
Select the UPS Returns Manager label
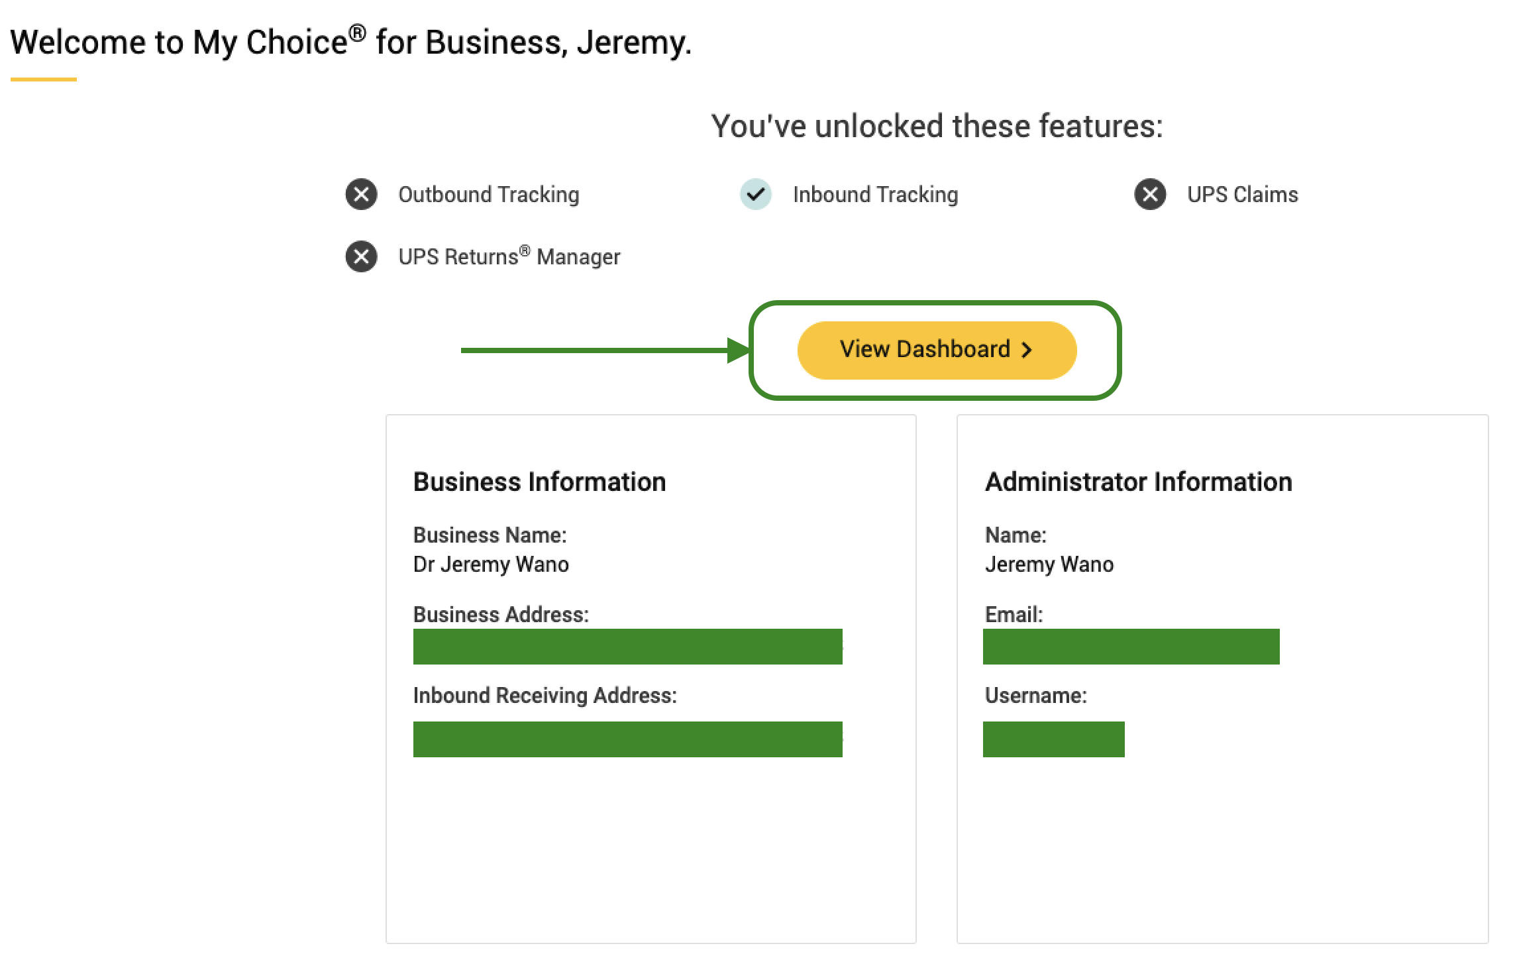[509, 256]
